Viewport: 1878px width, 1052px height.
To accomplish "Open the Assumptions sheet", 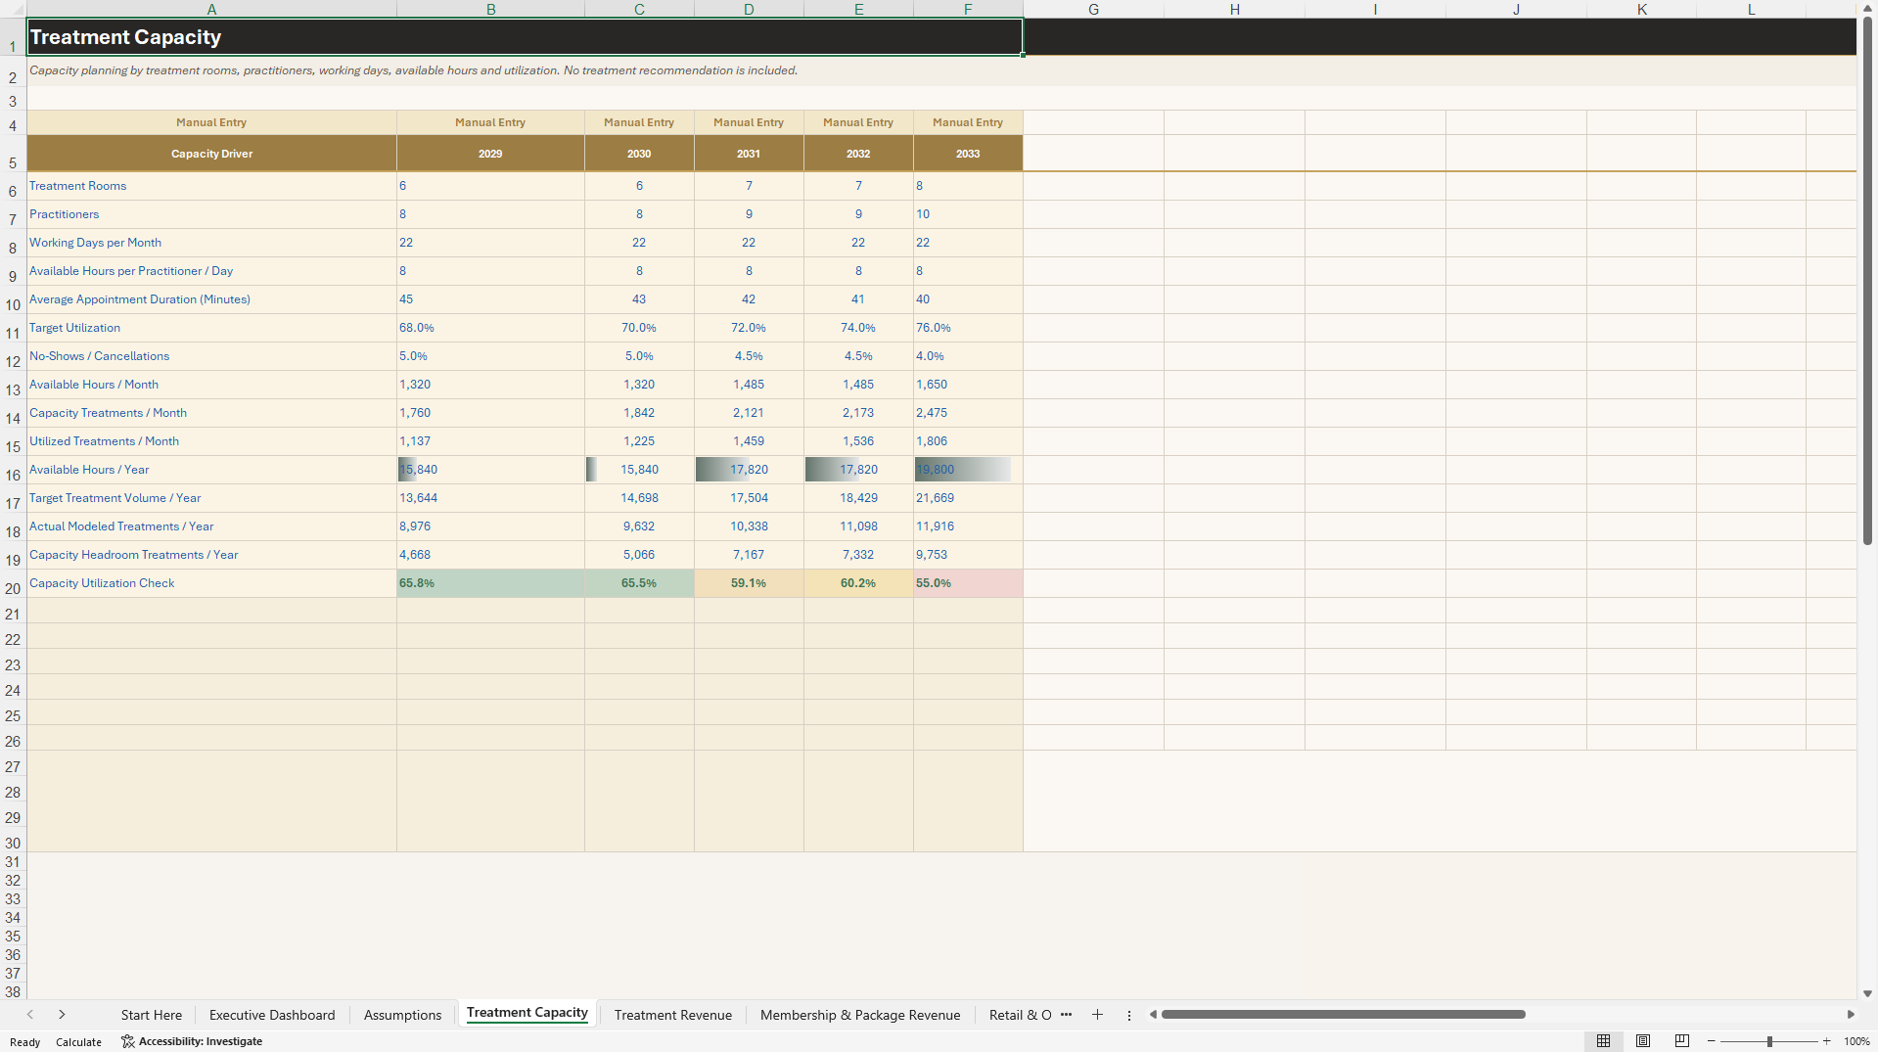I will [x=402, y=1015].
